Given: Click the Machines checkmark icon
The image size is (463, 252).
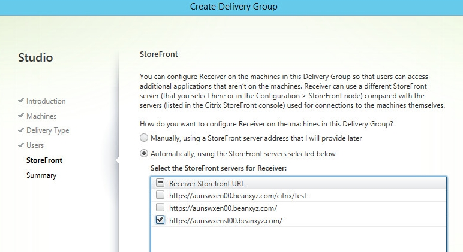Looking at the screenshot, I should pyautogui.click(x=20, y=116).
